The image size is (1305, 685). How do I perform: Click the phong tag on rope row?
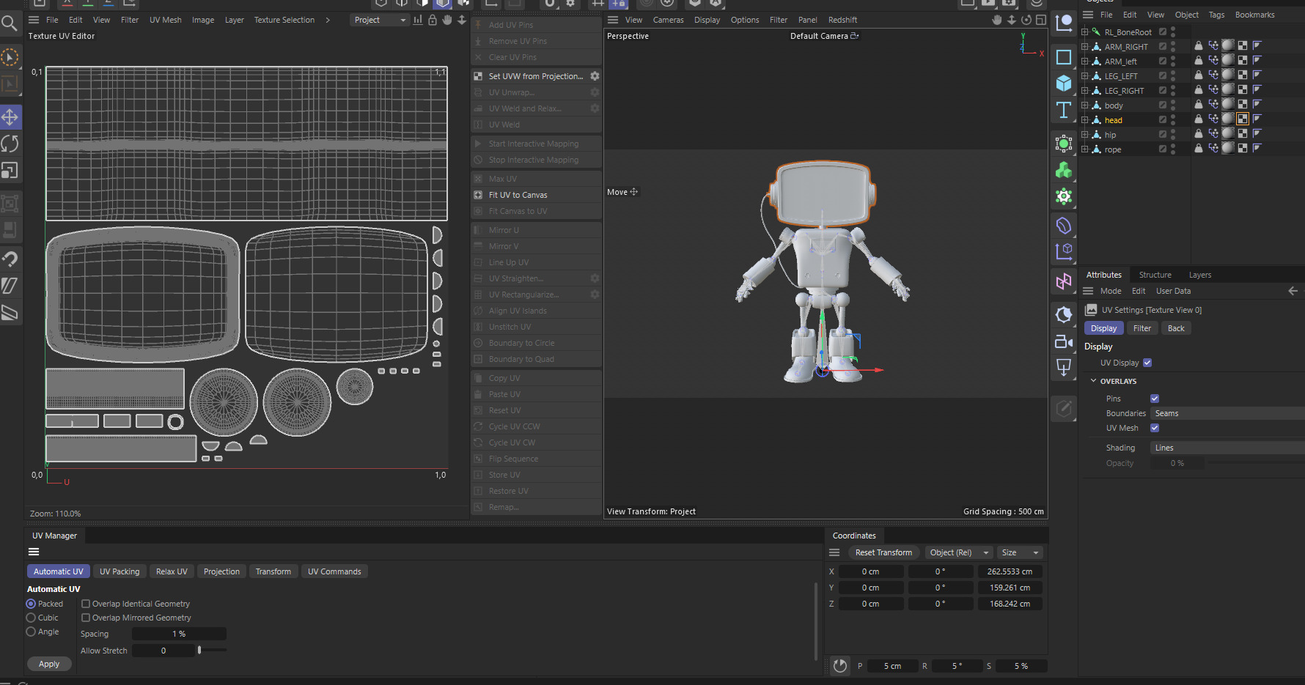(x=1257, y=148)
